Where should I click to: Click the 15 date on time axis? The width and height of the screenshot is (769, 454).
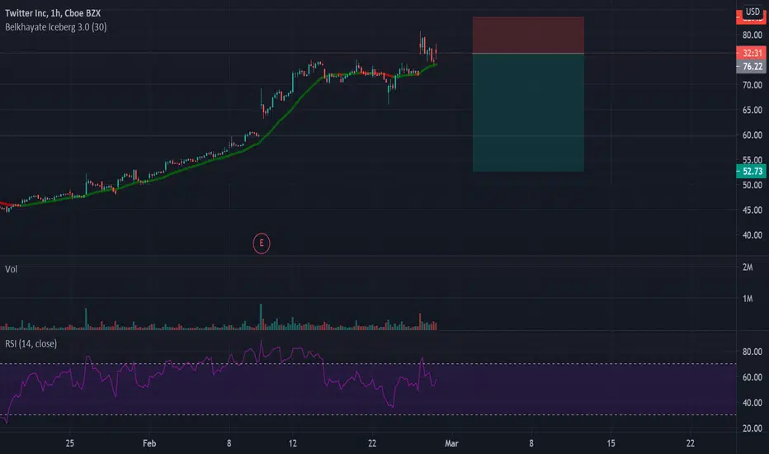click(x=611, y=443)
